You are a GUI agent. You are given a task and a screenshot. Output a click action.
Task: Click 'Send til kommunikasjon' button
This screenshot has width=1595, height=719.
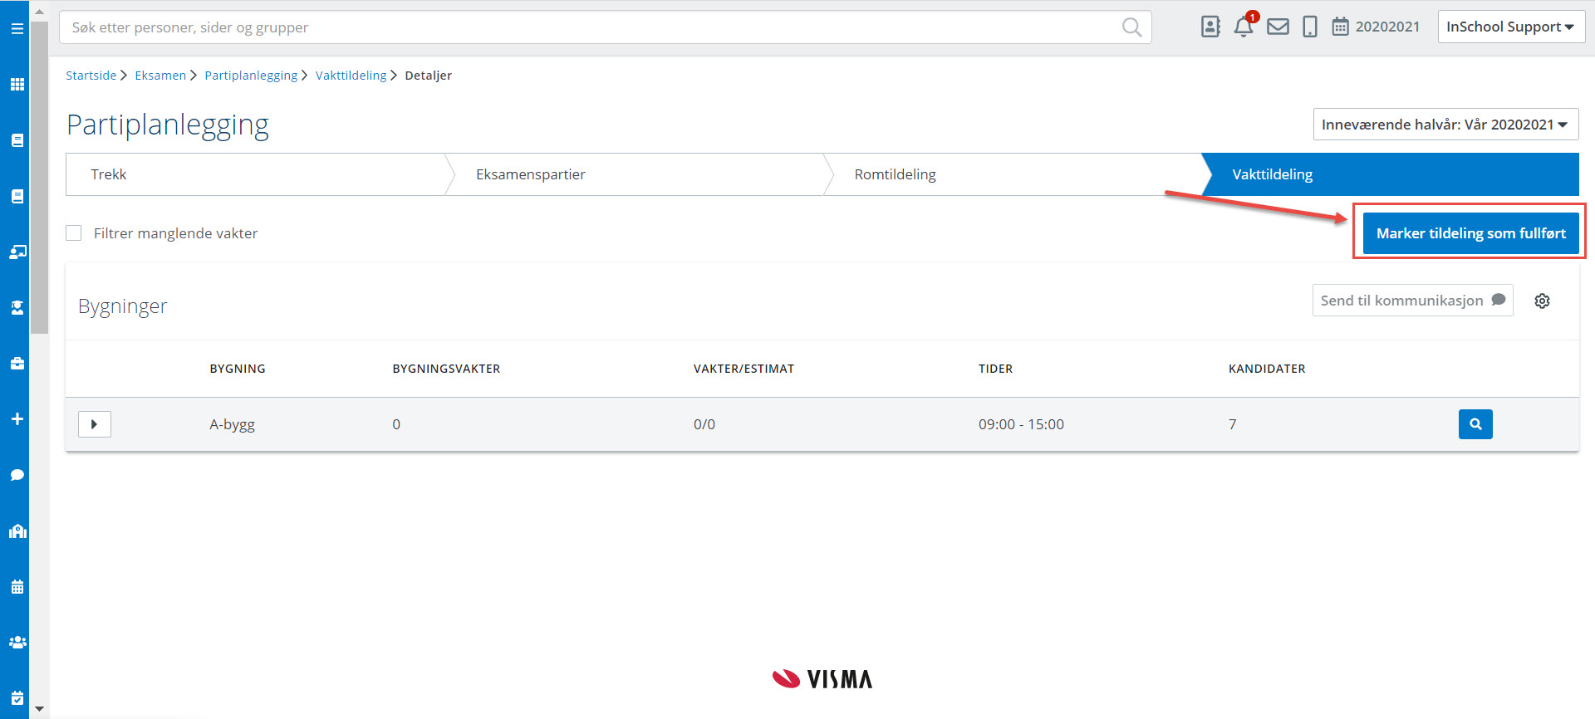(1412, 301)
